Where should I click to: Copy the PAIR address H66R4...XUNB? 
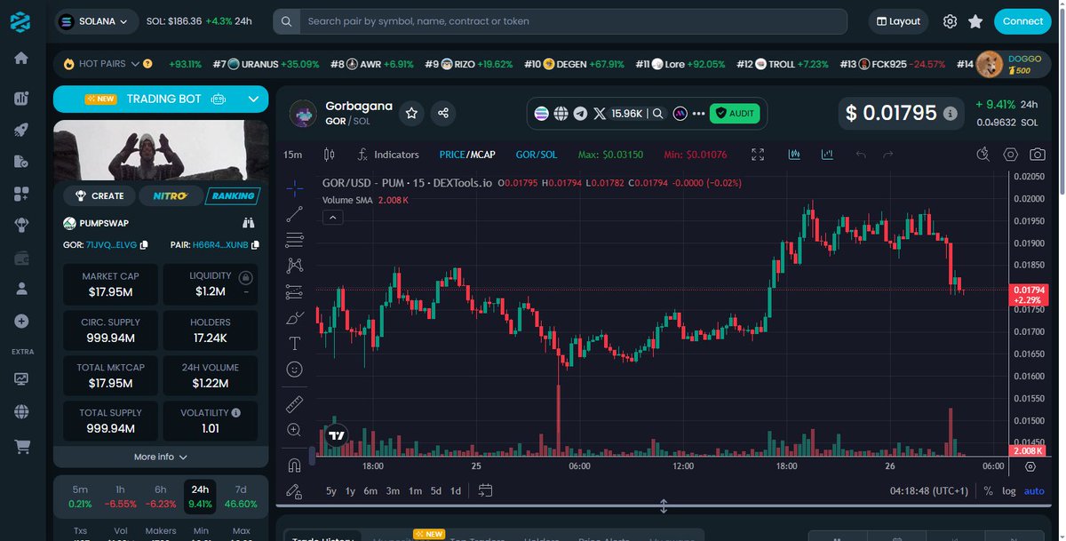[255, 244]
